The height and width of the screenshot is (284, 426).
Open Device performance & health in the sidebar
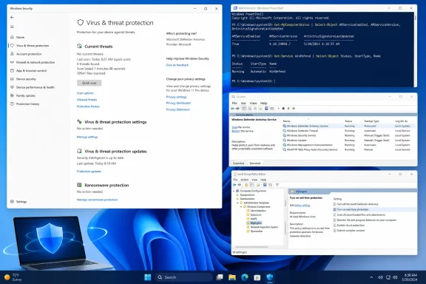[33, 87]
